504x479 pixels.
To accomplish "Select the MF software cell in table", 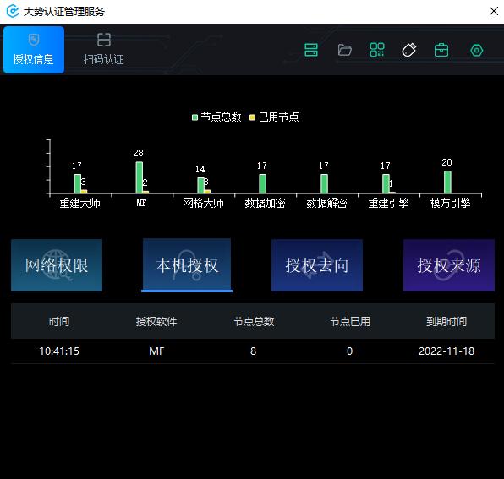I will coord(156,351).
